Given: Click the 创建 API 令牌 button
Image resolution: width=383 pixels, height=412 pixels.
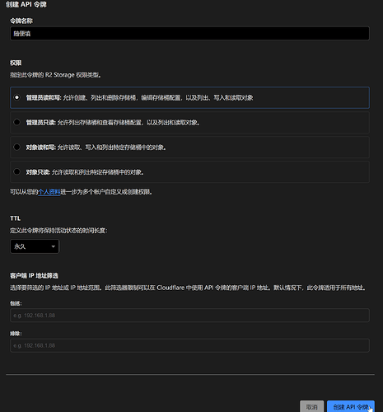Looking at the screenshot, I should pyautogui.click(x=351, y=407).
